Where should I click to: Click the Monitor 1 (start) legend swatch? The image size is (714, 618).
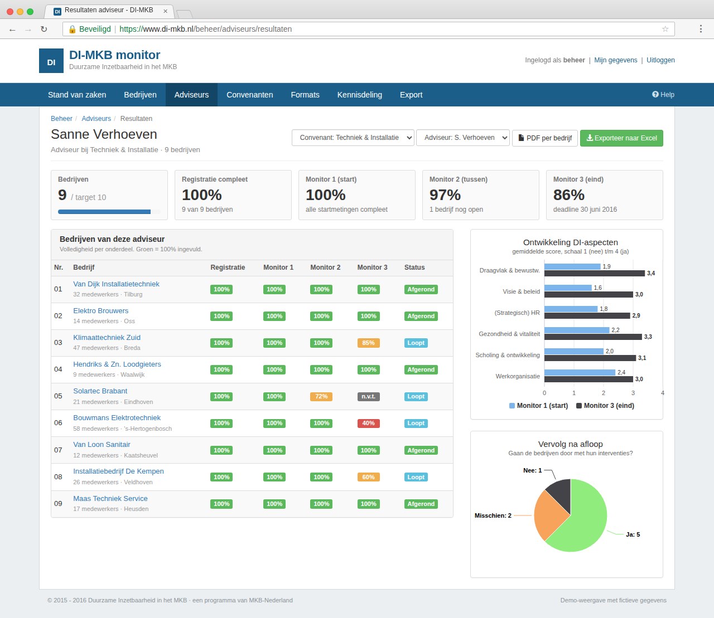512,406
